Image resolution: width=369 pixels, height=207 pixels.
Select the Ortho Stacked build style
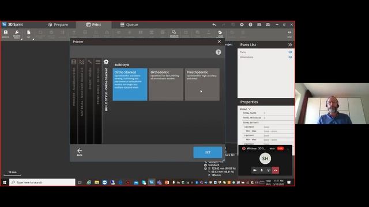[130, 85]
